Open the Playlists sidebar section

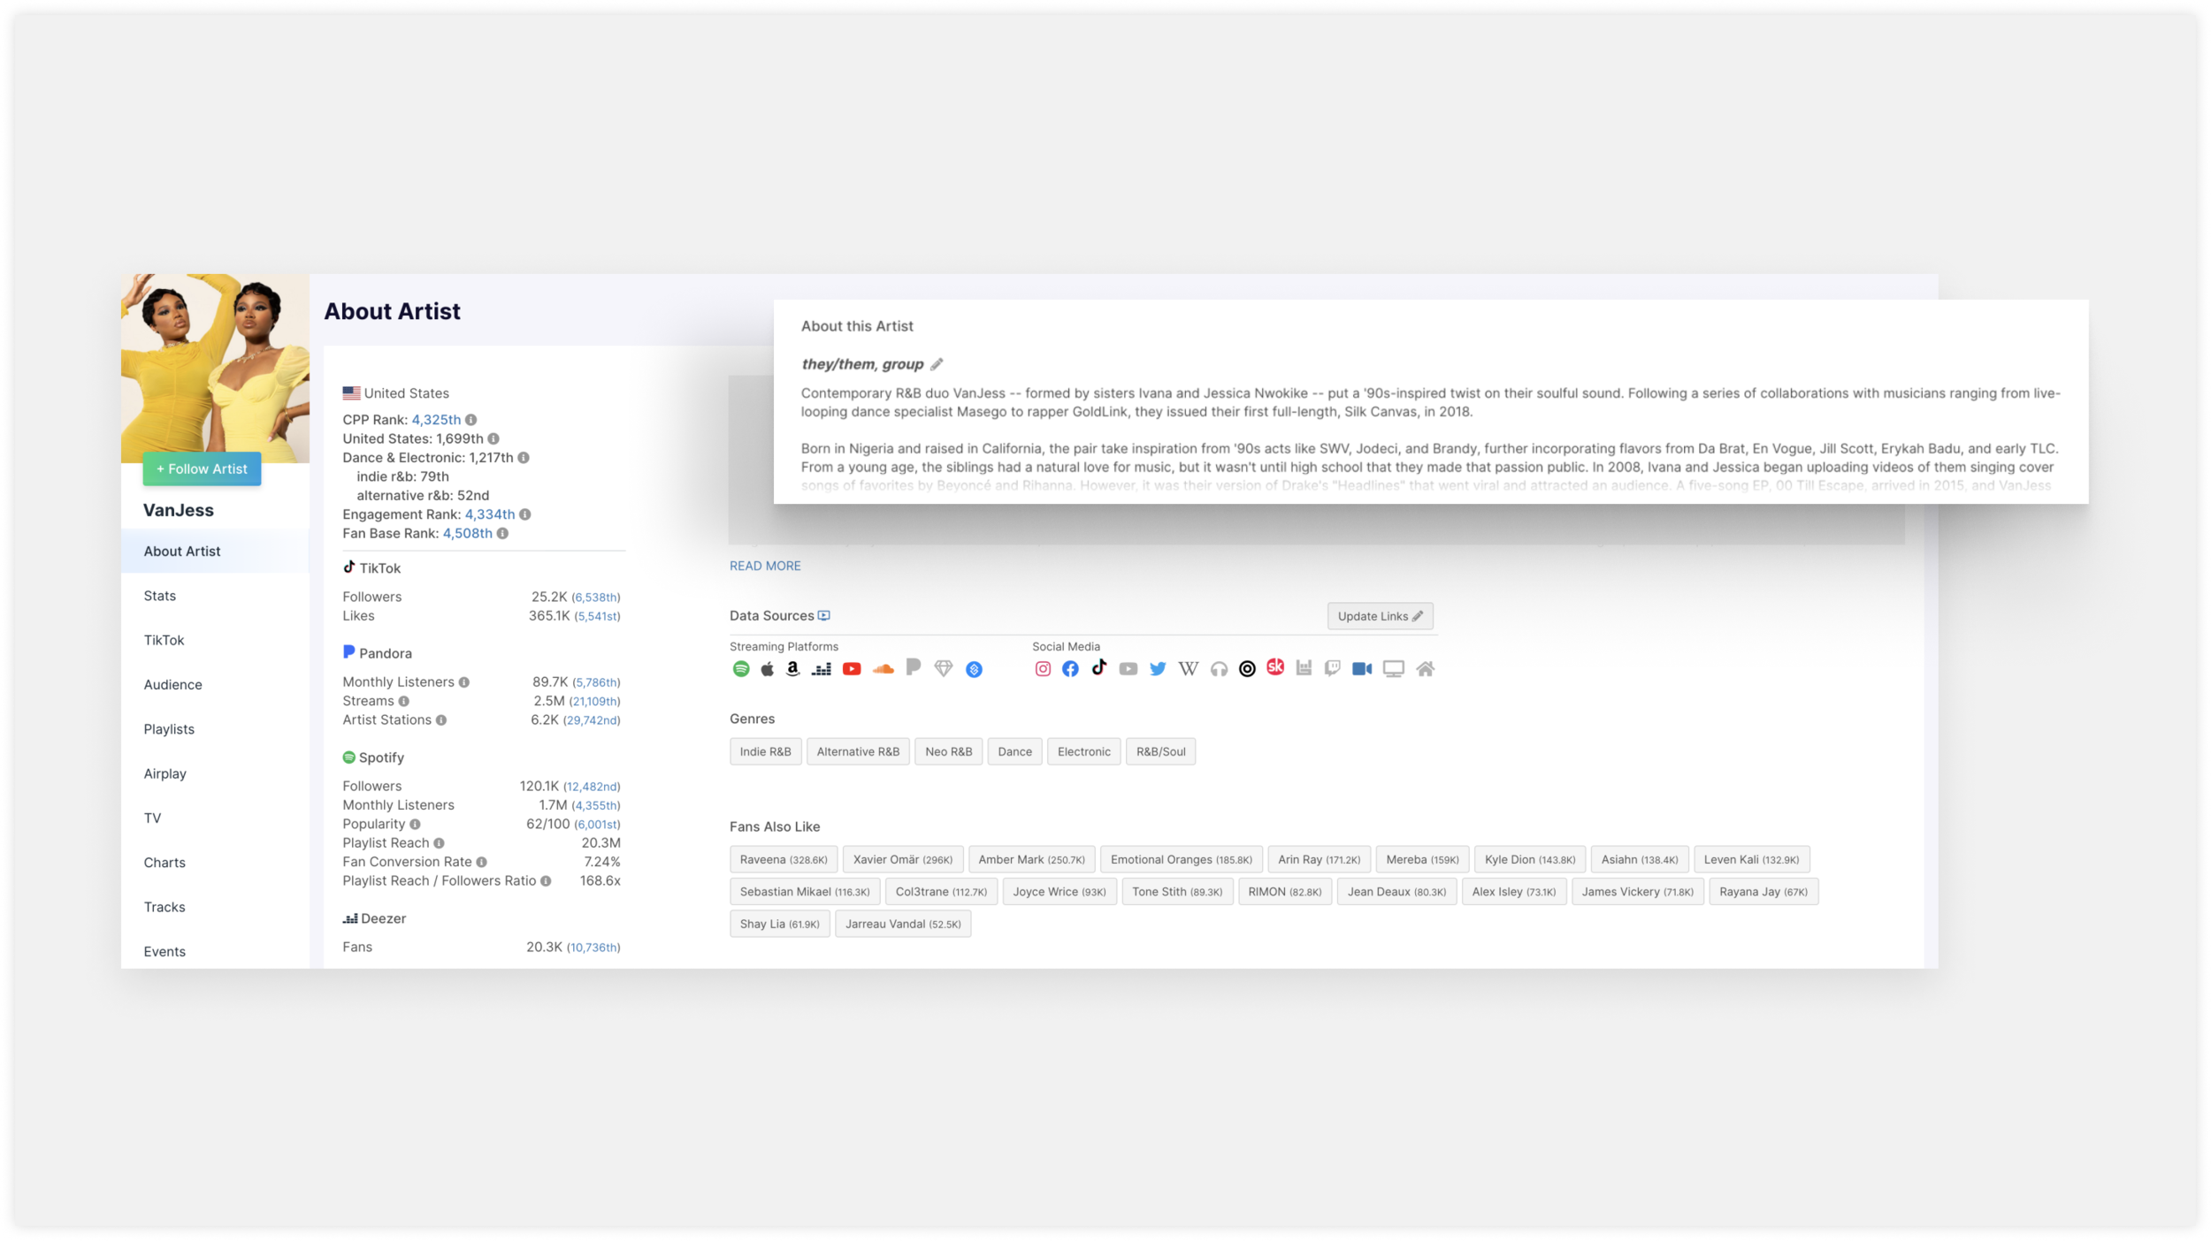(169, 729)
